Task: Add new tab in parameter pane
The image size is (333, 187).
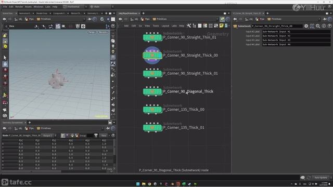Action: click(x=267, y=14)
